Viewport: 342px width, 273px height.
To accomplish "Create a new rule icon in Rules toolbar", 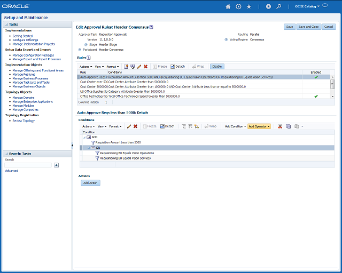I will (x=126, y=67).
